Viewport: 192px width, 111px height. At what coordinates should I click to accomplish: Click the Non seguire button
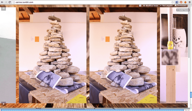pyautogui.click(x=166, y=6)
